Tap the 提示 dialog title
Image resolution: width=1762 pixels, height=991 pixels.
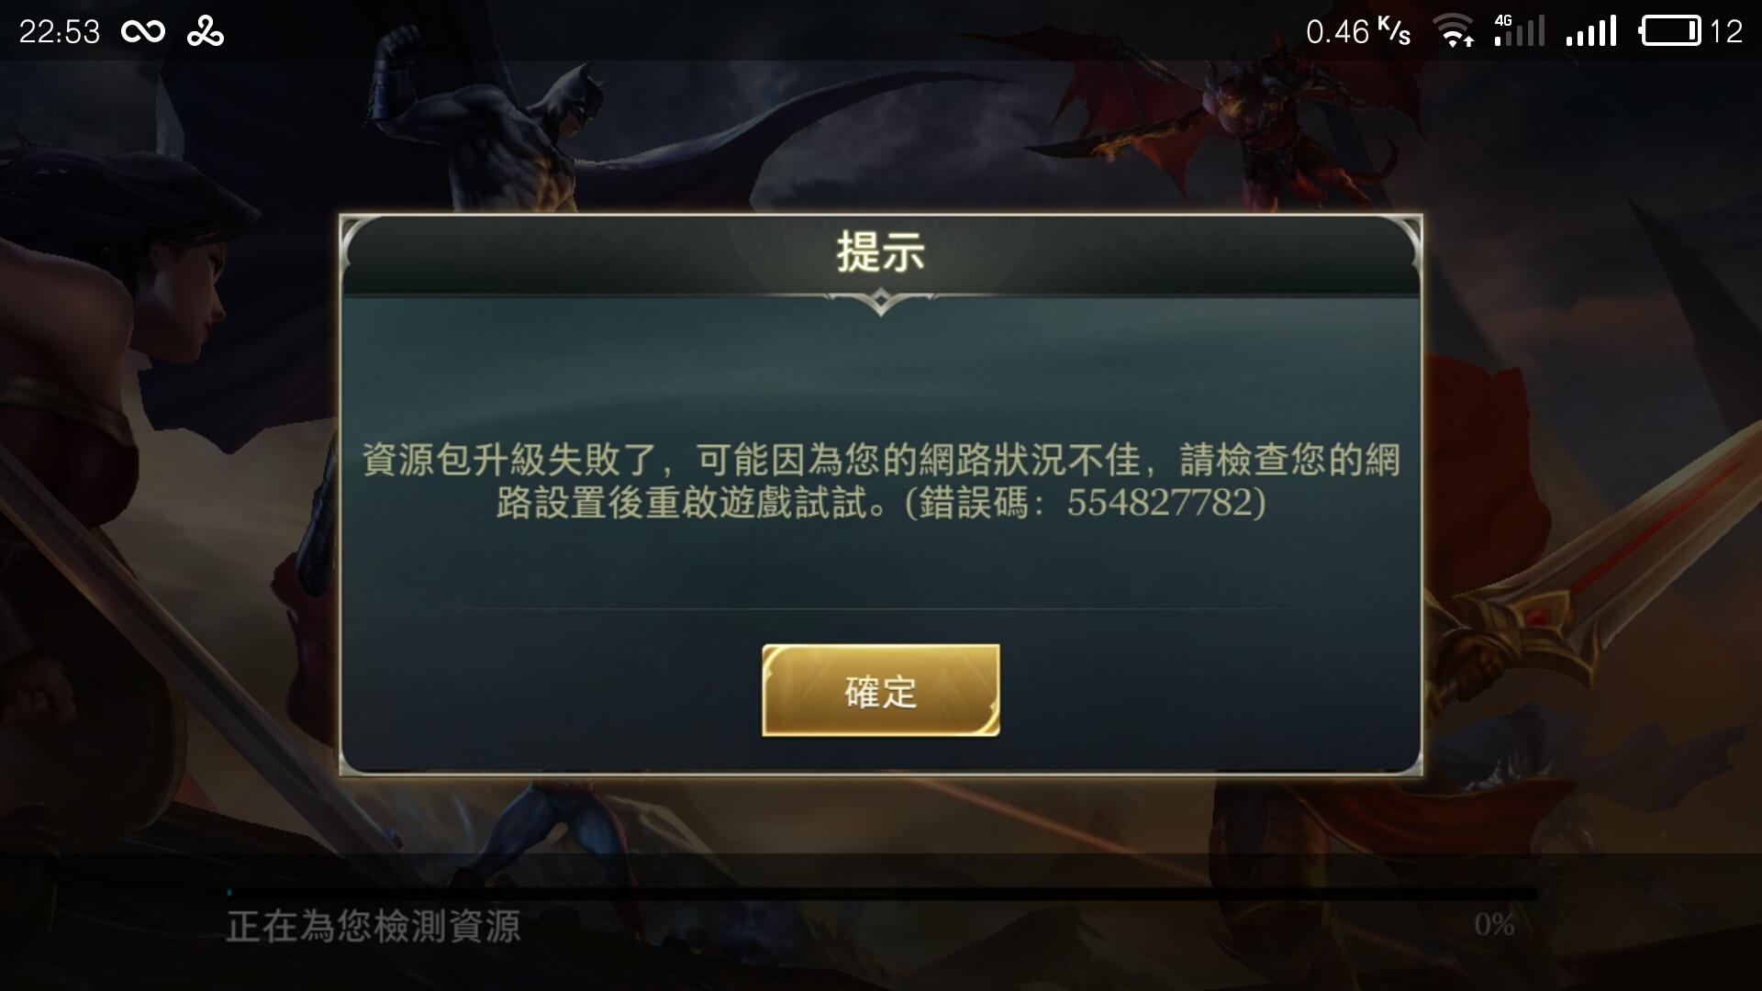880,251
